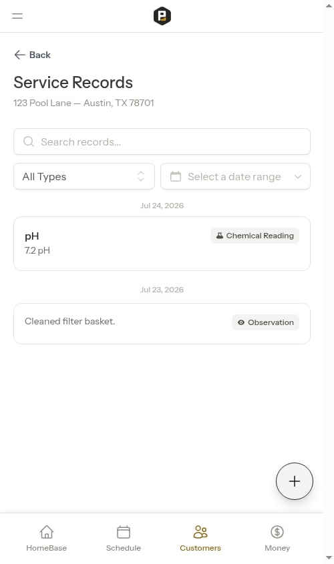Click the Back link
The width and height of the screenshot is (334, 564).
click(32, 55)
